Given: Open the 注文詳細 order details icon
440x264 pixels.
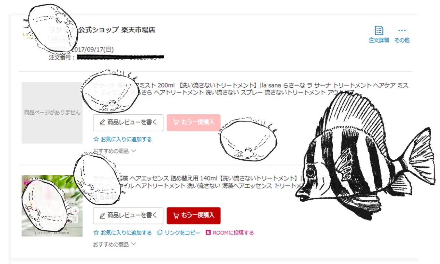Looking at the screenshot, I should pos(379,30).
